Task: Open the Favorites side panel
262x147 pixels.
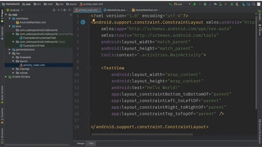Action: pyautogui.click(x=2, y=116)
